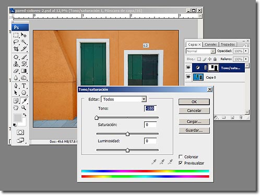Select the Eraser tool
Image resolution: width=261 pixels, height=196 pixels.
[16, 71]
